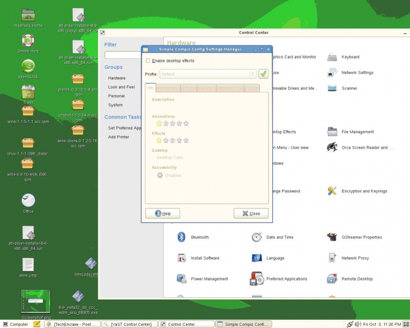Open Orca Screen Reader icon
This screenshot has width=410, height=328.
pos(332,147)
